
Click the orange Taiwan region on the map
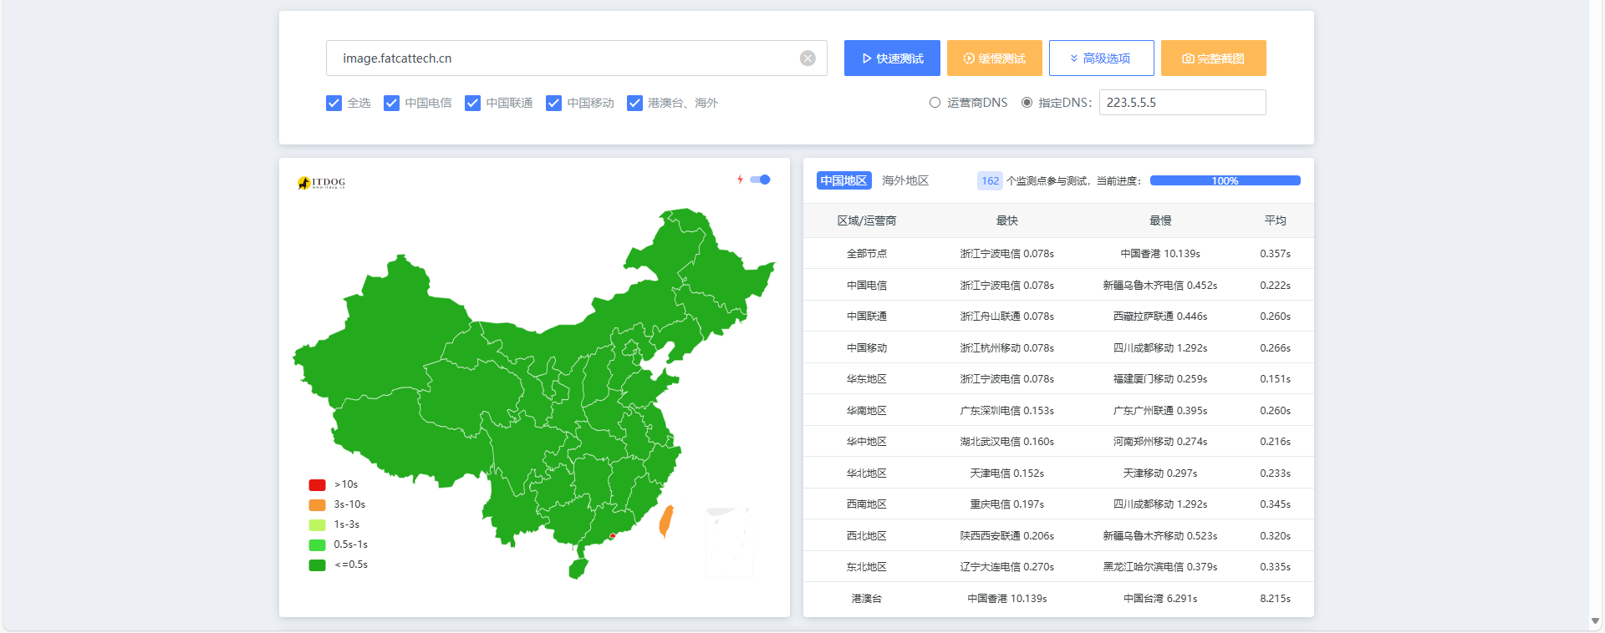coord(666,520)
